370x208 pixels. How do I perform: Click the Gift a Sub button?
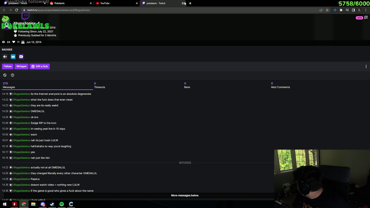(x=40, y=66)
